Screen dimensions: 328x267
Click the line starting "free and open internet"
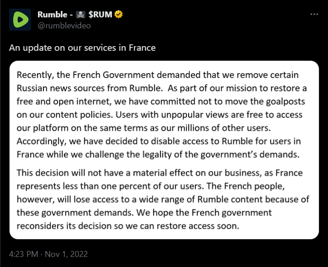162,101
